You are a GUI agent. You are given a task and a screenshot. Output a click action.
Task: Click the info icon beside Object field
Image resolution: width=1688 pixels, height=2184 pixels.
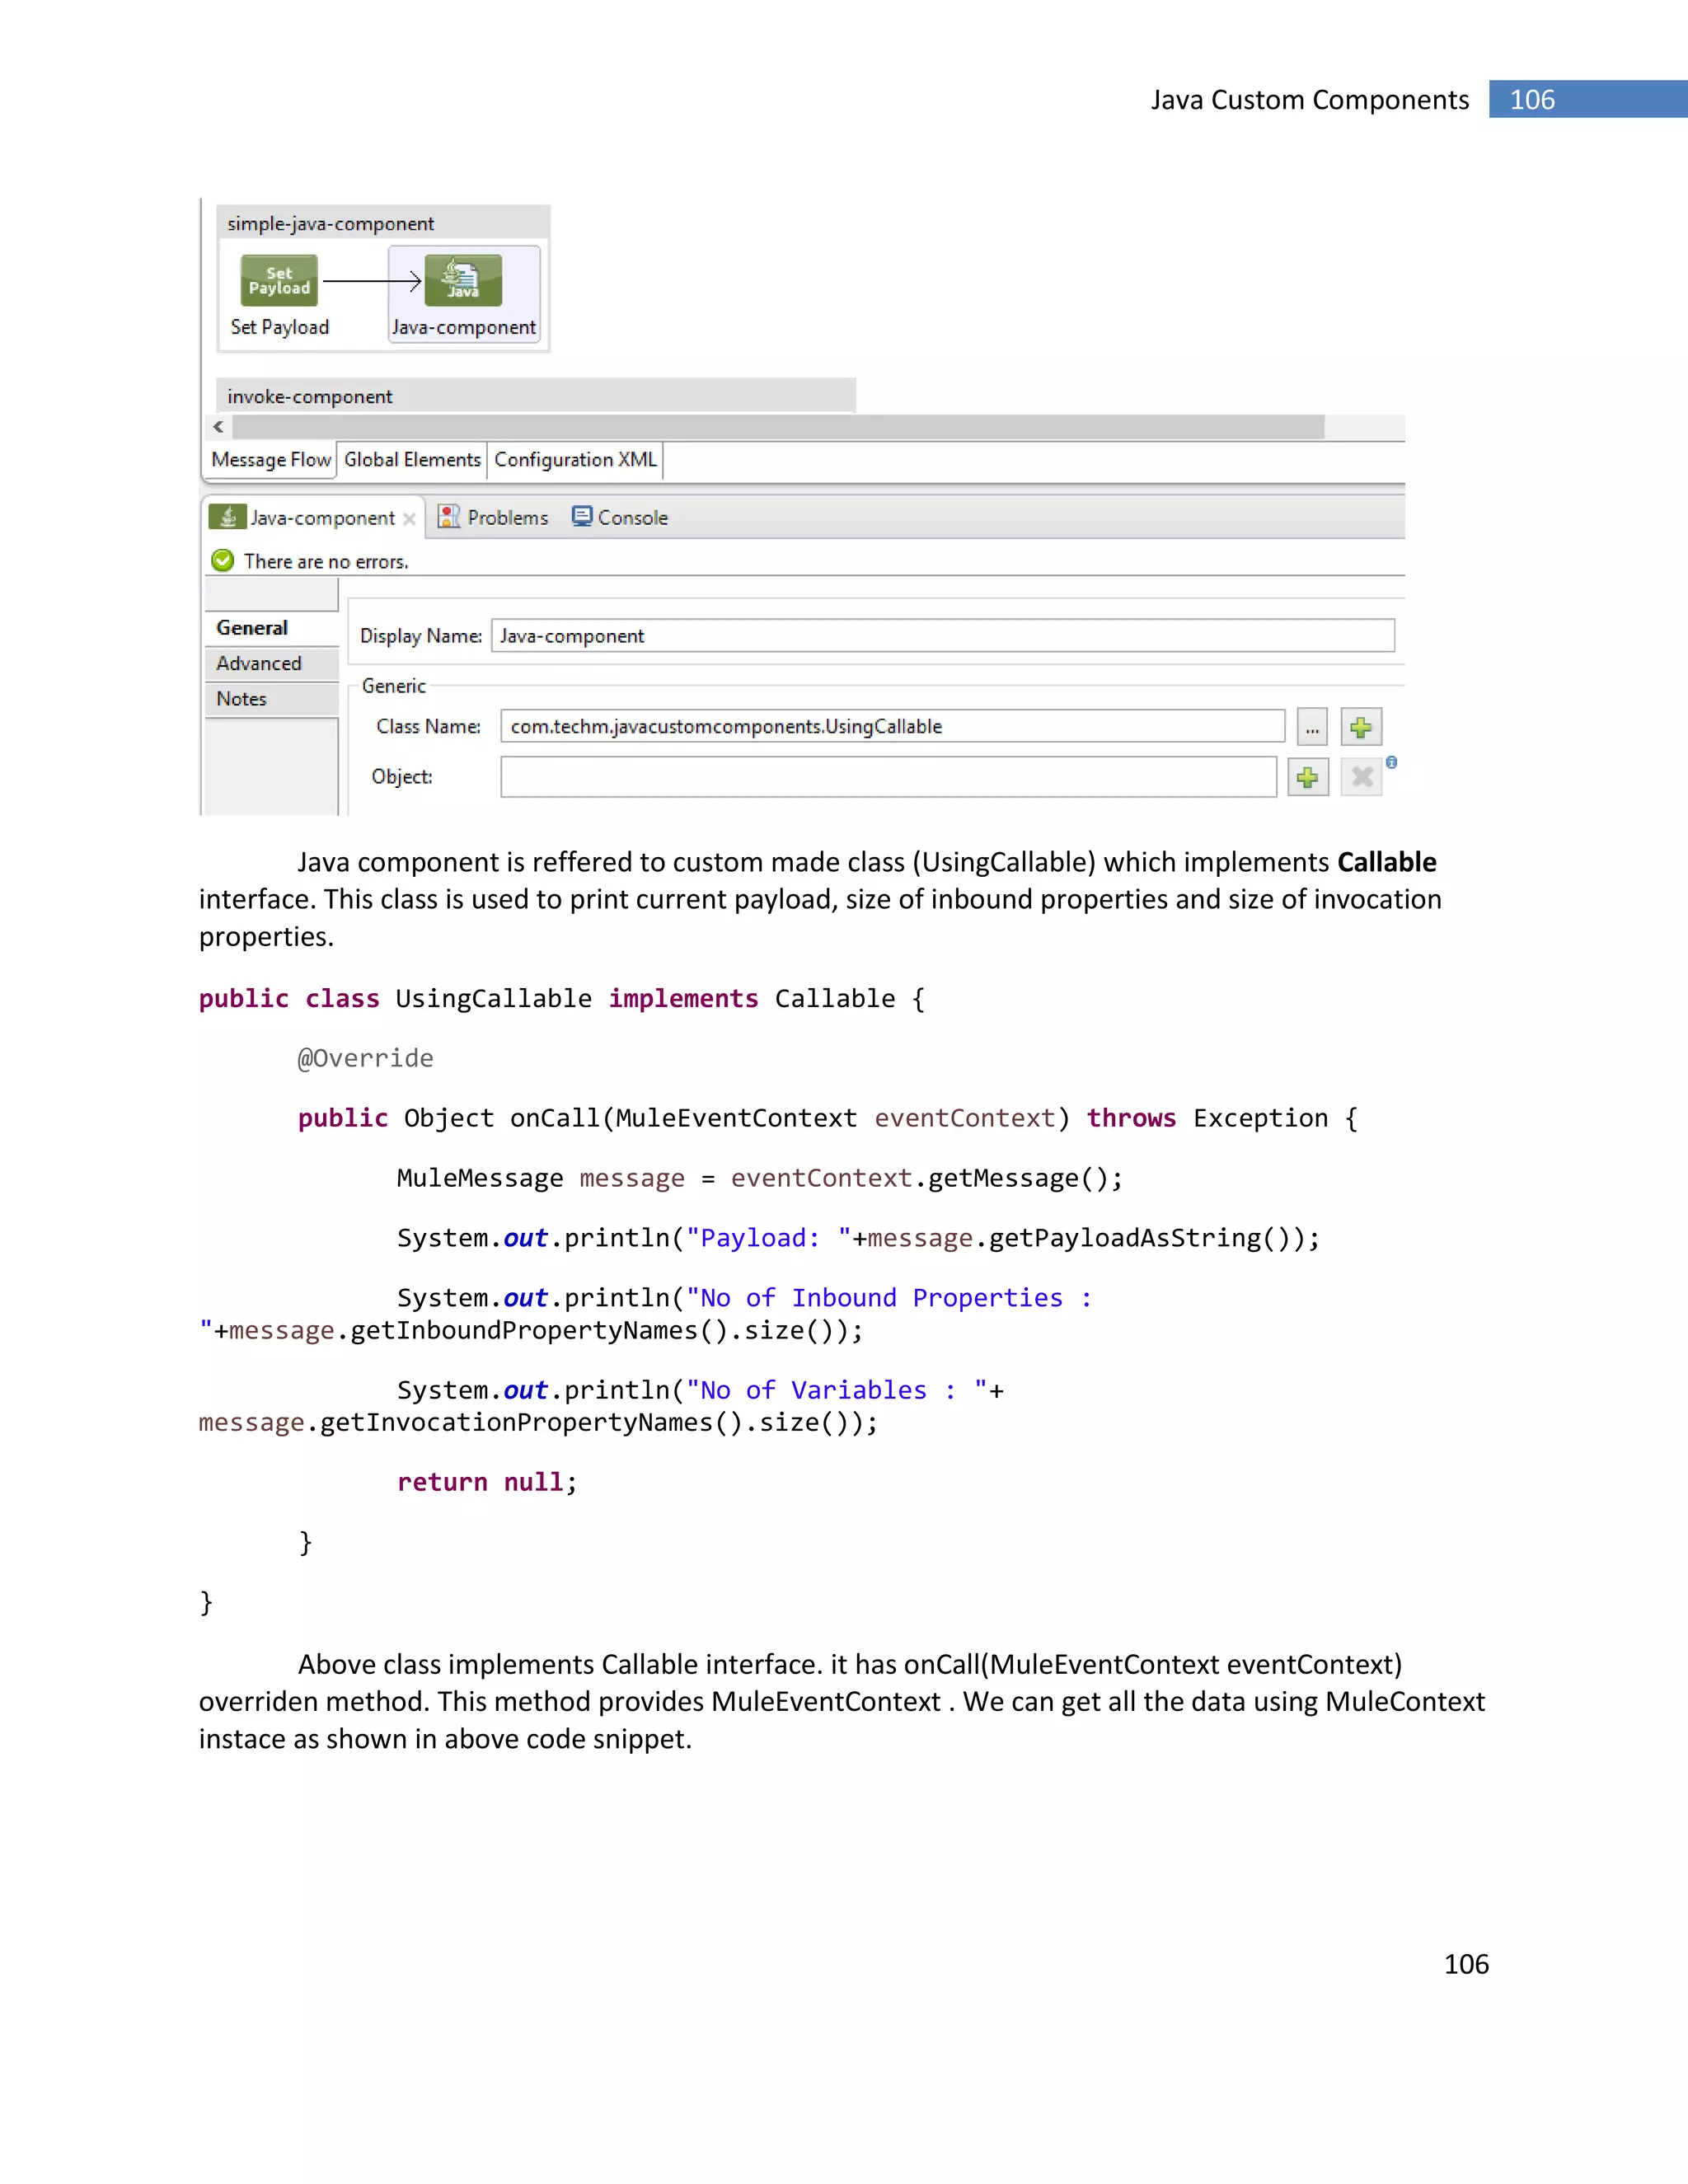(x=1391, y=762)
